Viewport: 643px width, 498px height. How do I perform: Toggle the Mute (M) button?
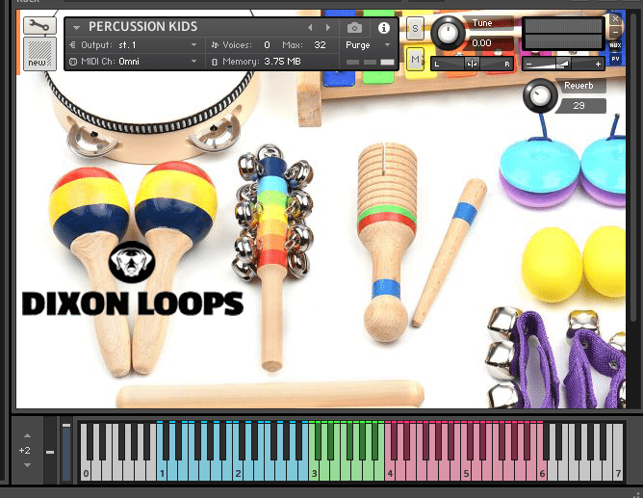click(x=415, y=60)
